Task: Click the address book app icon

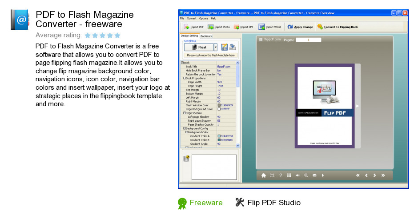Action: pyautogui.click(x=20, y=20)
